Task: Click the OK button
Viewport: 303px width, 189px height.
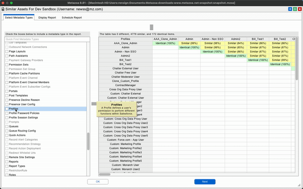Action: 98,181
